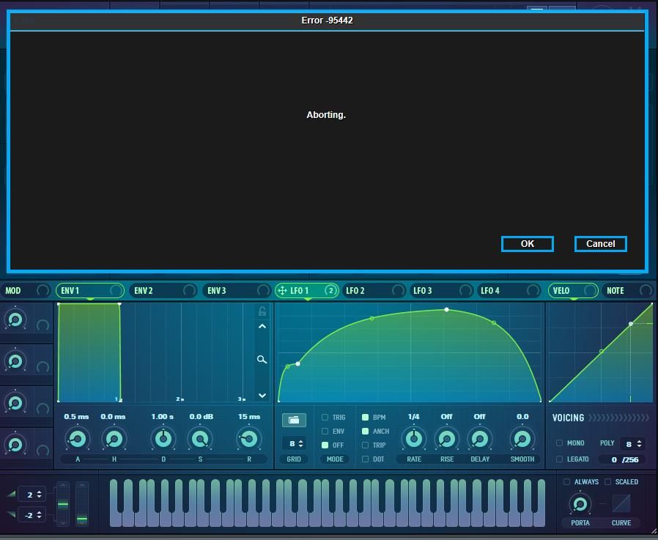Click the VELO modulation indicator circle
The image size is (658, 540).
590,290
